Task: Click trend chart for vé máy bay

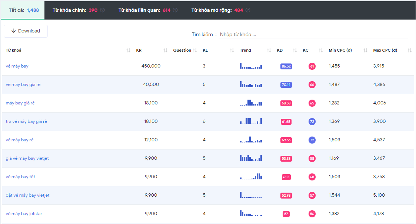Action: [x=251, y=66]
